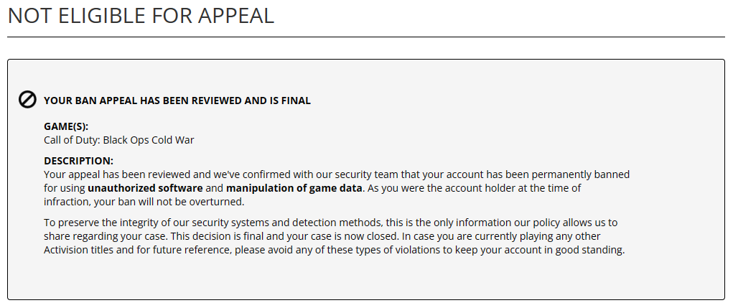Viewport: 733px width, 308px height.
Task: Click the bold unauthorized software text
Action: pyautogui.click(x=146, y=188)
